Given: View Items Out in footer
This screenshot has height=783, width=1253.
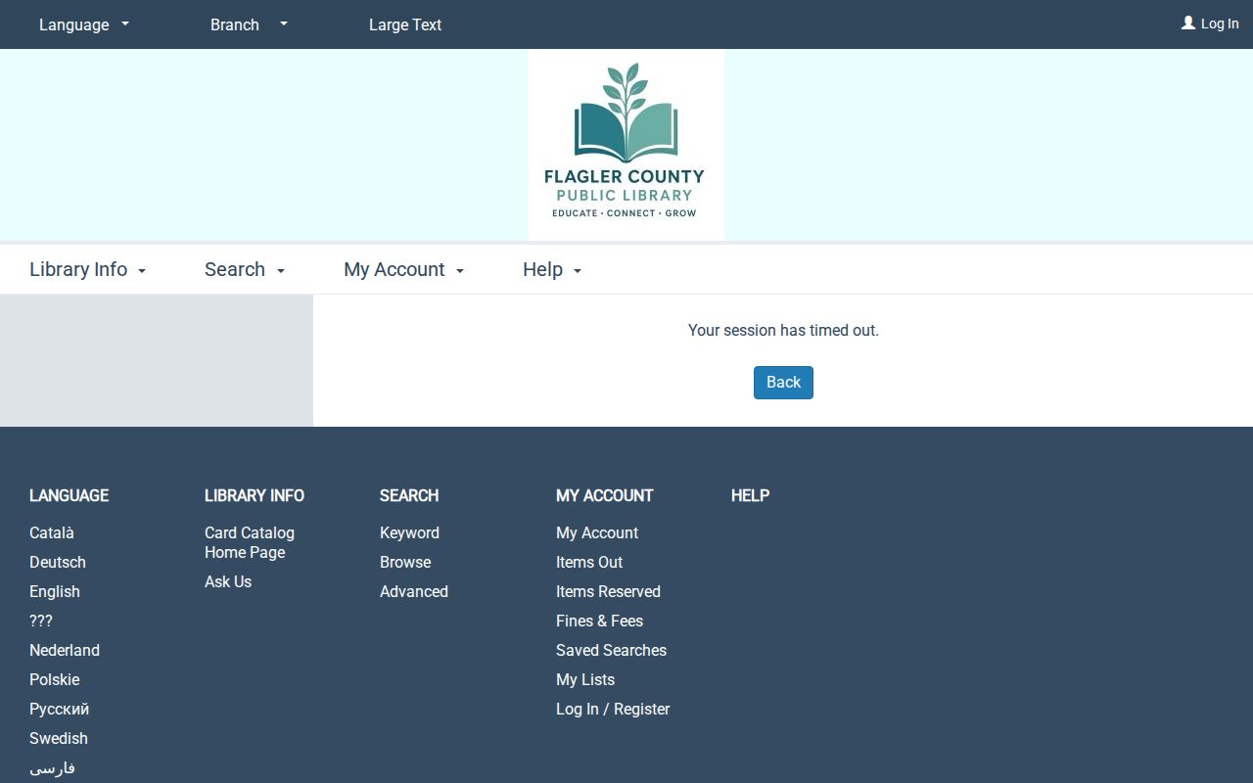Looking at the screenshot, I should point(589,562).
